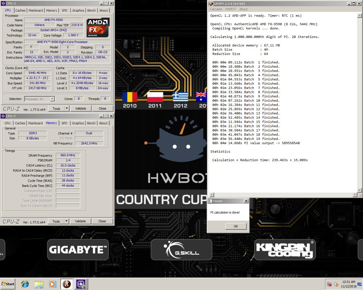Click the CPU-Z title bar icon of top window
The width and height of the screenshot is (363, 290).
click(x=3, y=3)
